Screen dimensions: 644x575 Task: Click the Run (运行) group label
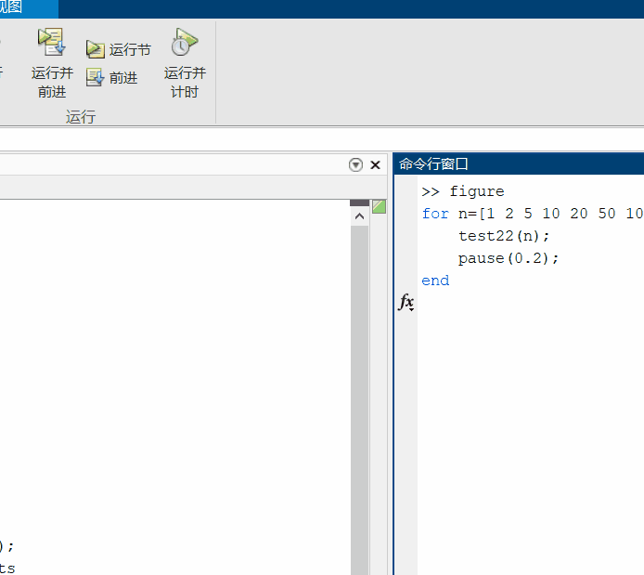pyautogui.click(x=81, y=117)
